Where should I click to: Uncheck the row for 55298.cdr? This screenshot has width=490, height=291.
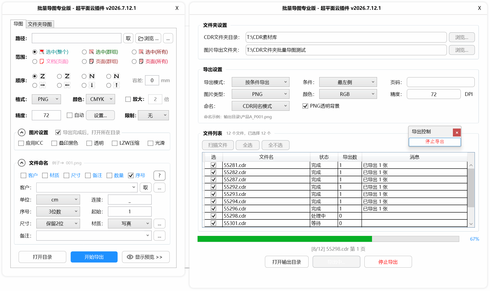(213, 216)
